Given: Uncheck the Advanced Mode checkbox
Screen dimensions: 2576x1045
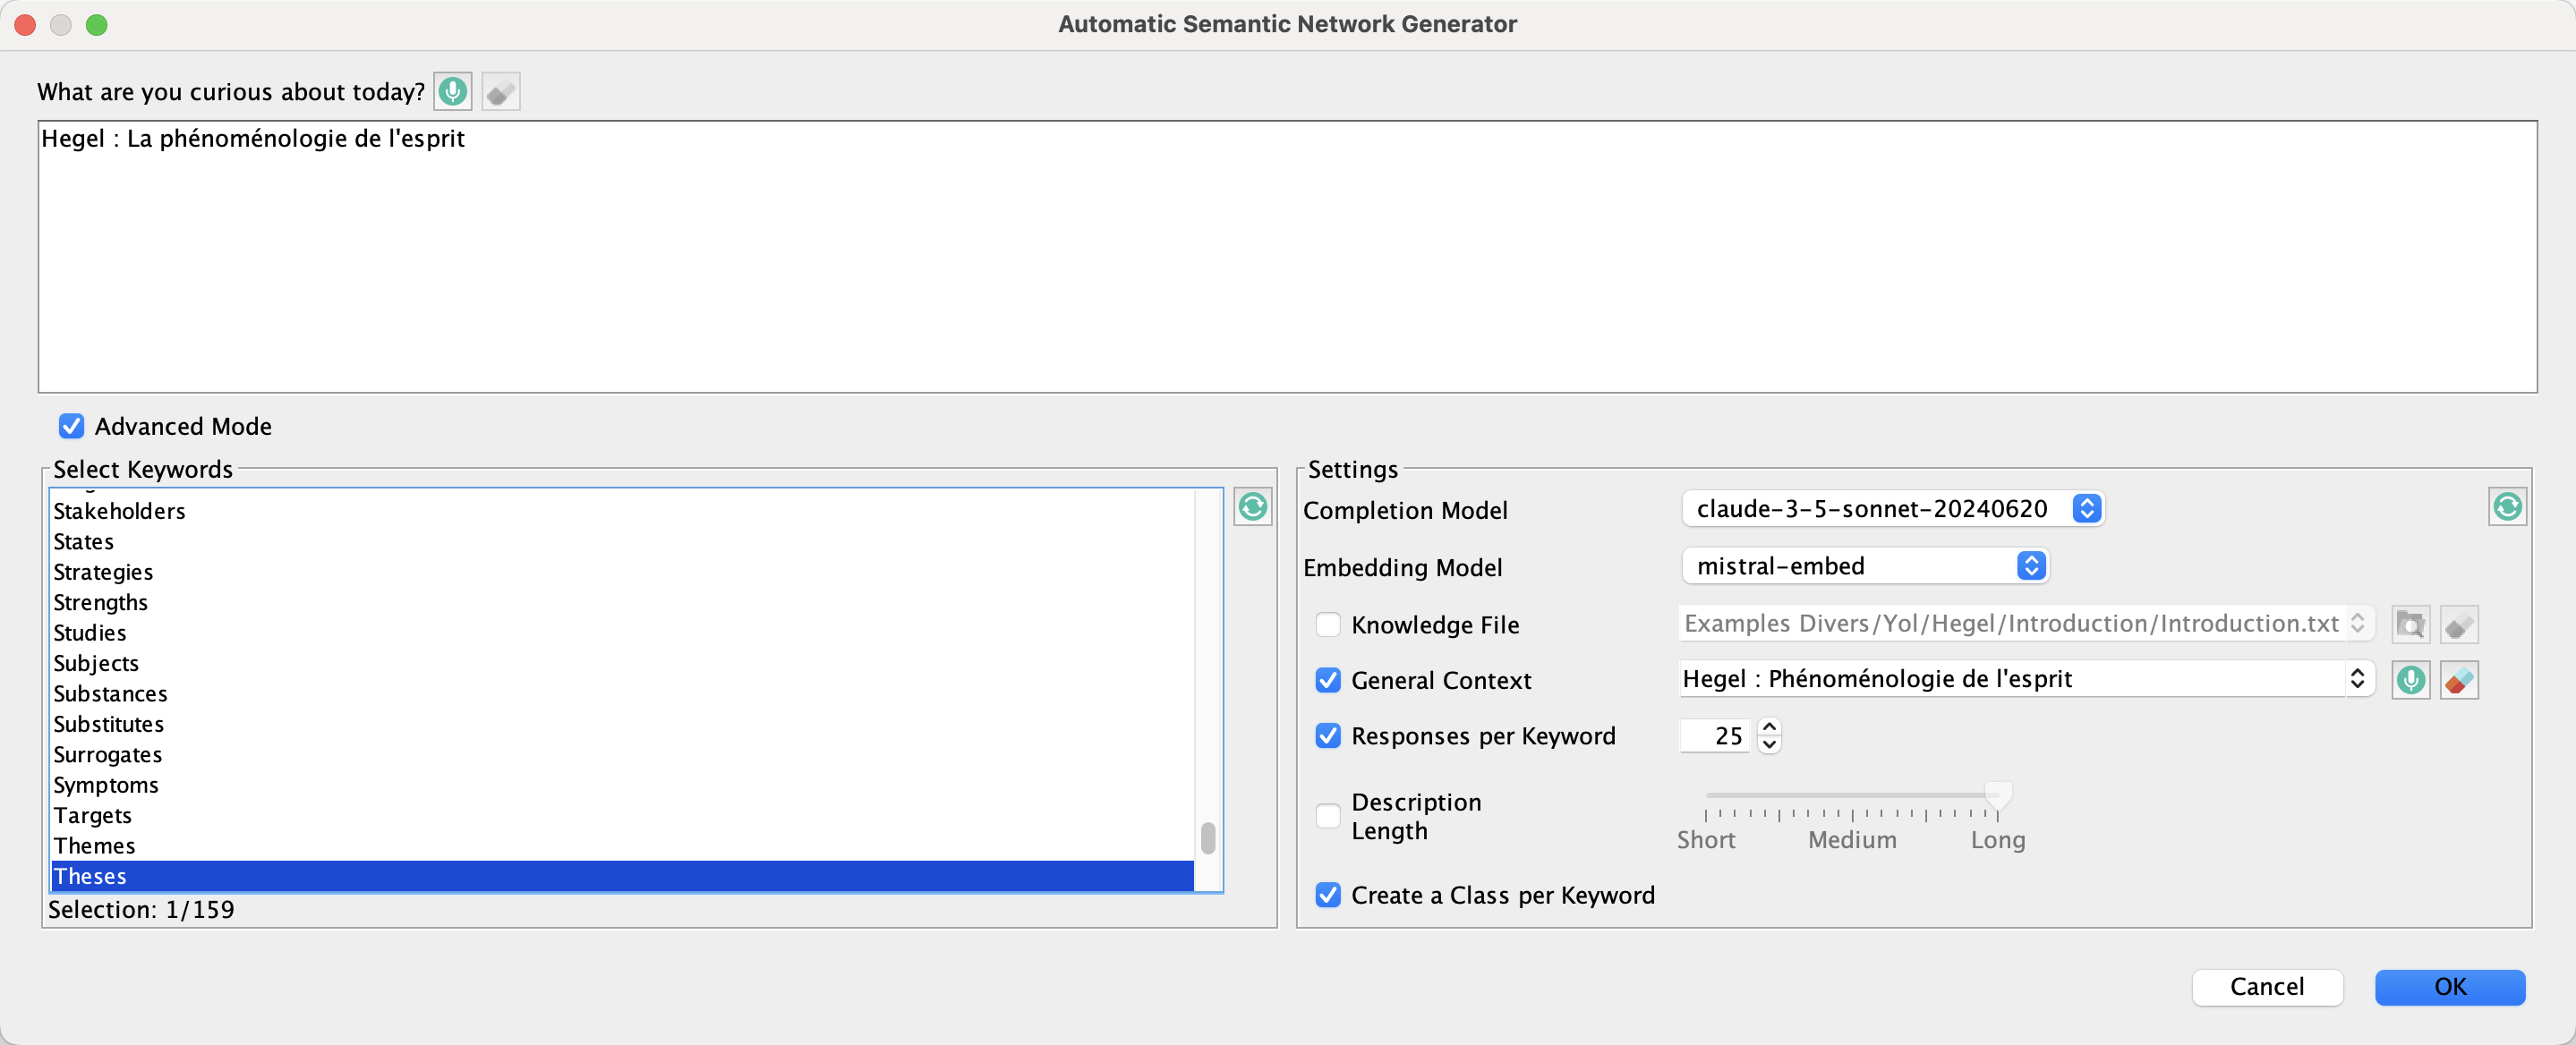Looking at the screenshot, I should click(71, 426).
